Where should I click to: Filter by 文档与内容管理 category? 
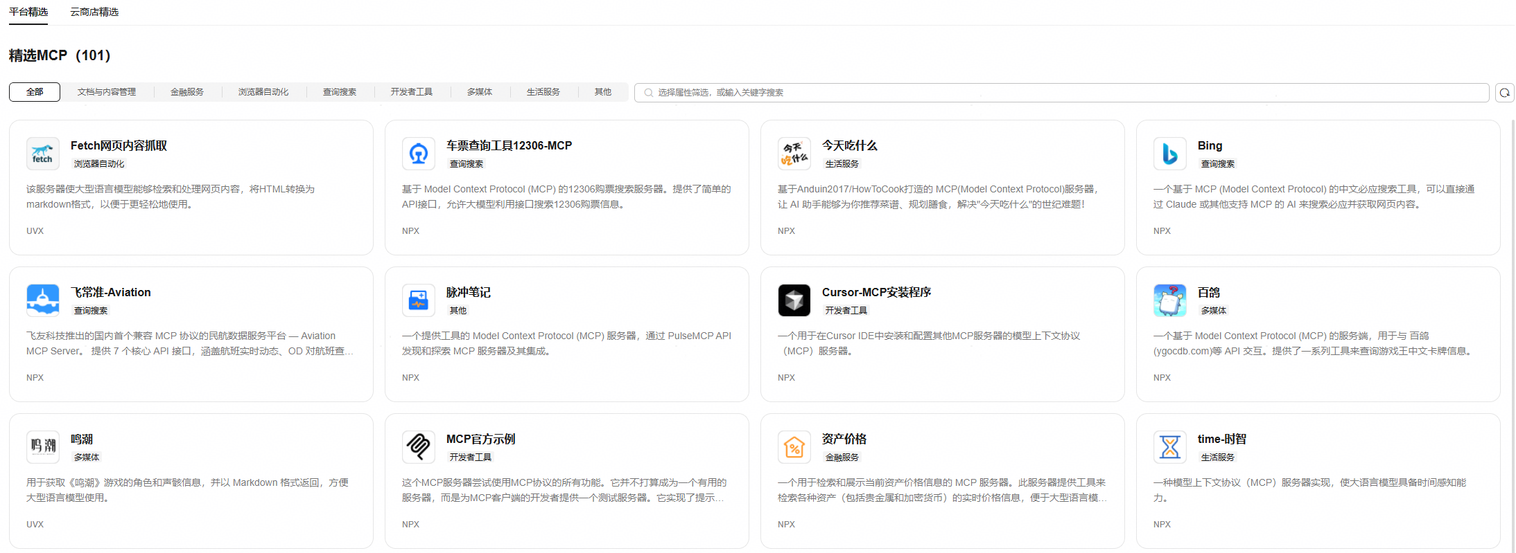pos(107,92)
